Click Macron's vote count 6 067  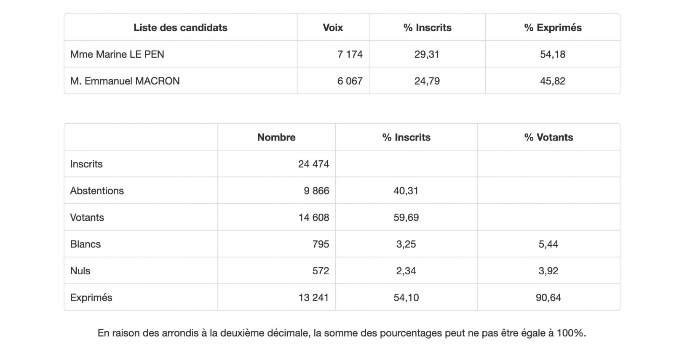350,81
